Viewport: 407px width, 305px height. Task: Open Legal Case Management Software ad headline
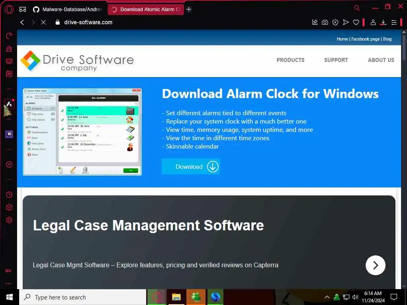pos(148,226)
